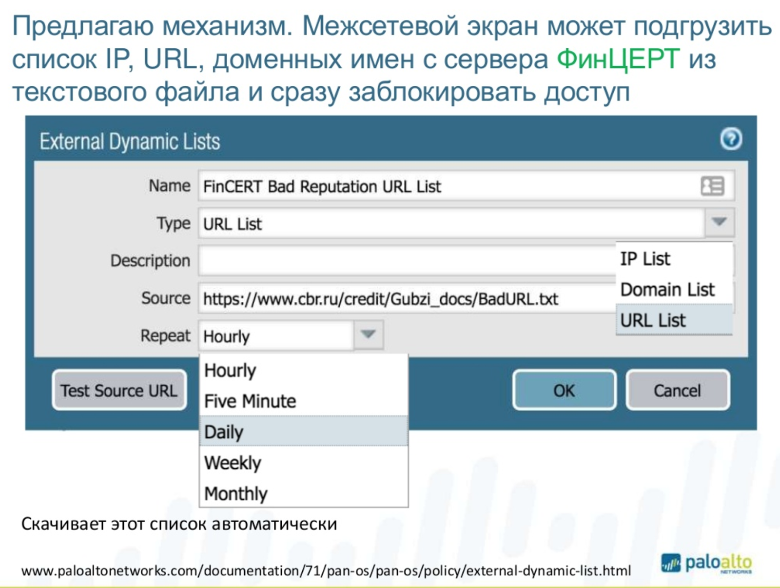
Task: Open the help icon in the dialog header
Action: [x=731, y=139]
